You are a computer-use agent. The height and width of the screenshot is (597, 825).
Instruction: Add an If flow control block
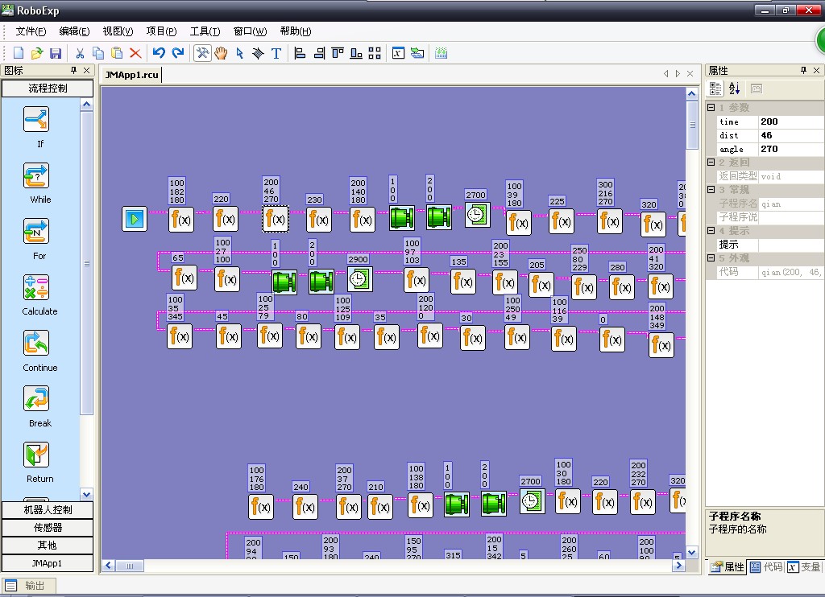click(37, 119)
